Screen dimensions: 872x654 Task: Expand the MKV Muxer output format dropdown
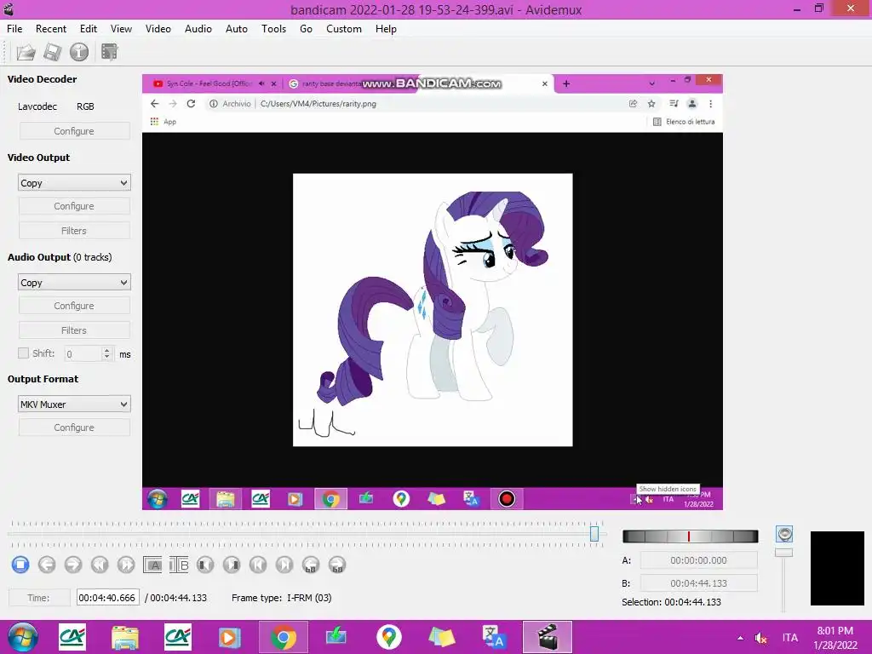pos(74,404)
